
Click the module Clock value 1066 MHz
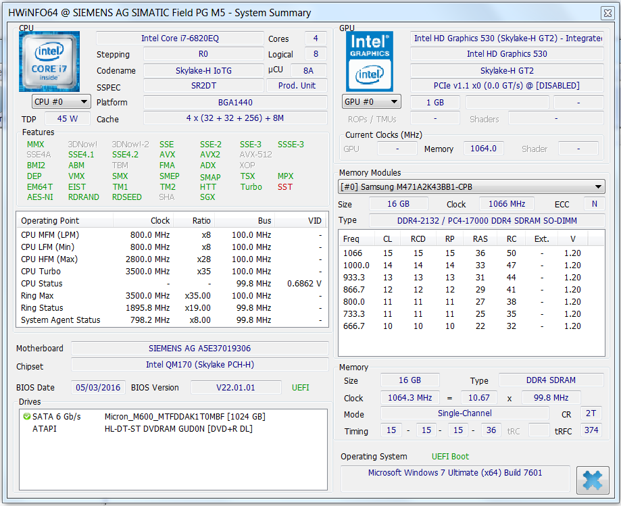pos(507,204)
